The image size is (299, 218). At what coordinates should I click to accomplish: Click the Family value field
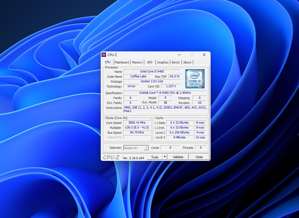(130, 98)
